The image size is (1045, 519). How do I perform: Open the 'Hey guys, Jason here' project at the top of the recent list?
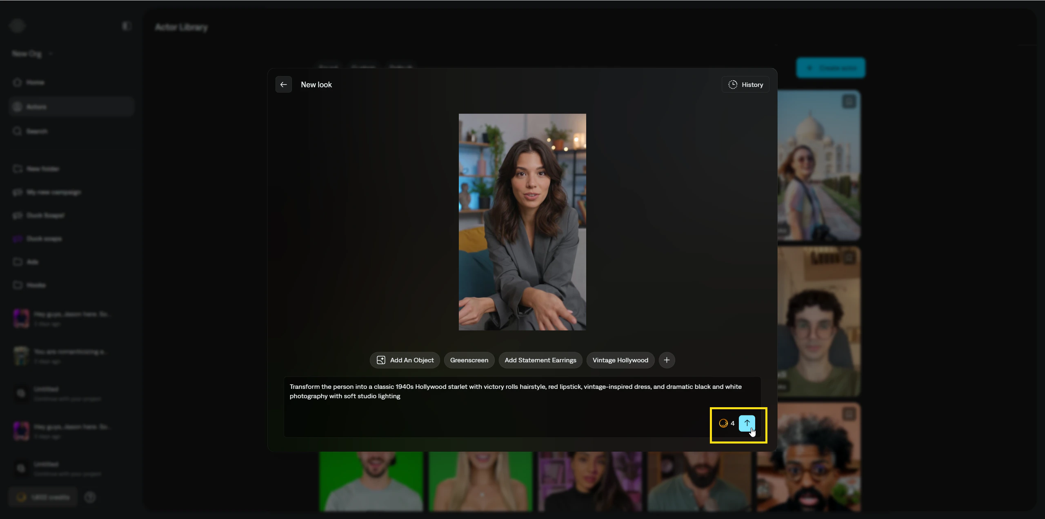click(x=71, y=319)
